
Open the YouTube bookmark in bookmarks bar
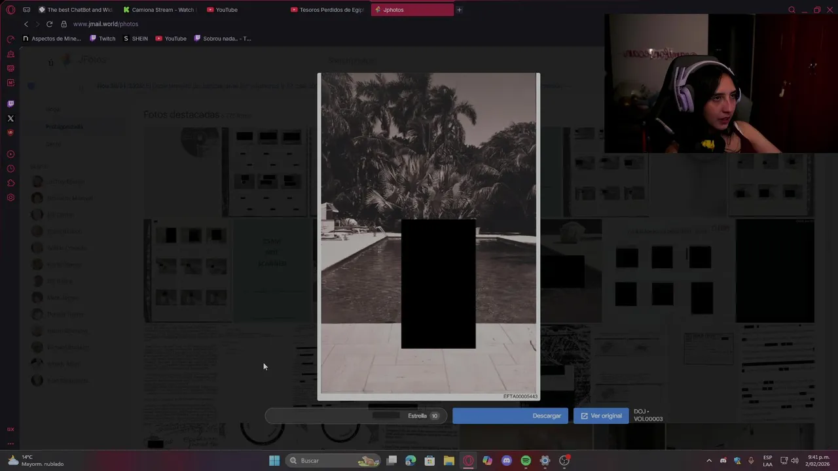click(171, 39)
